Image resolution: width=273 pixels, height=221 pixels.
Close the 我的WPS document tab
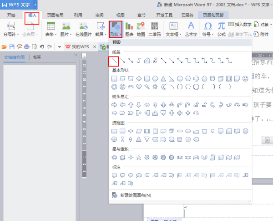(95, 46)
